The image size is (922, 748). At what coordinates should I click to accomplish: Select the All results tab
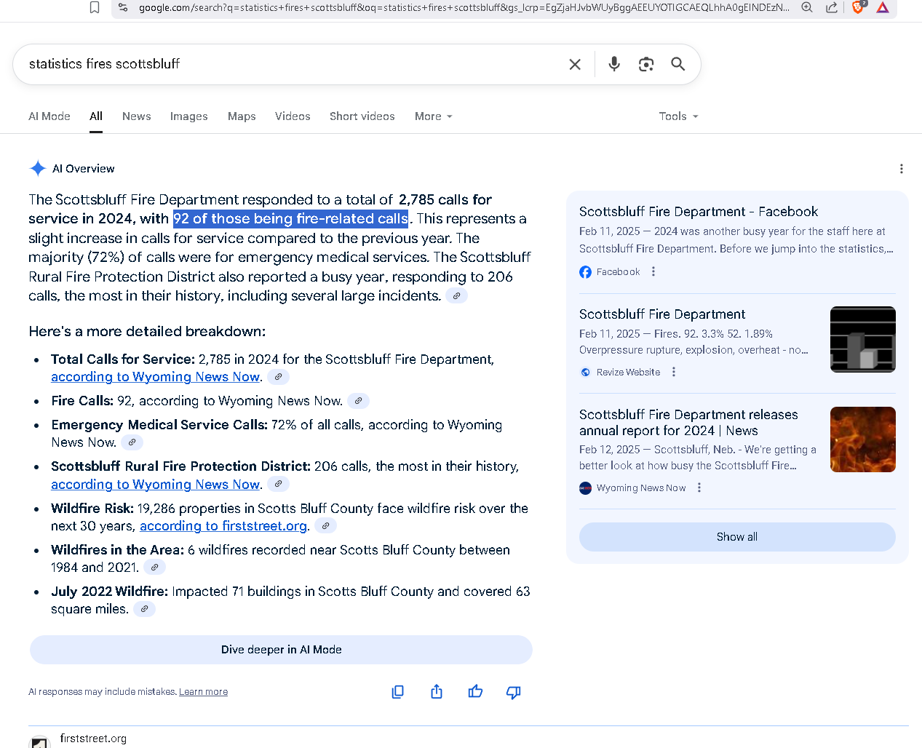[96, 116]
